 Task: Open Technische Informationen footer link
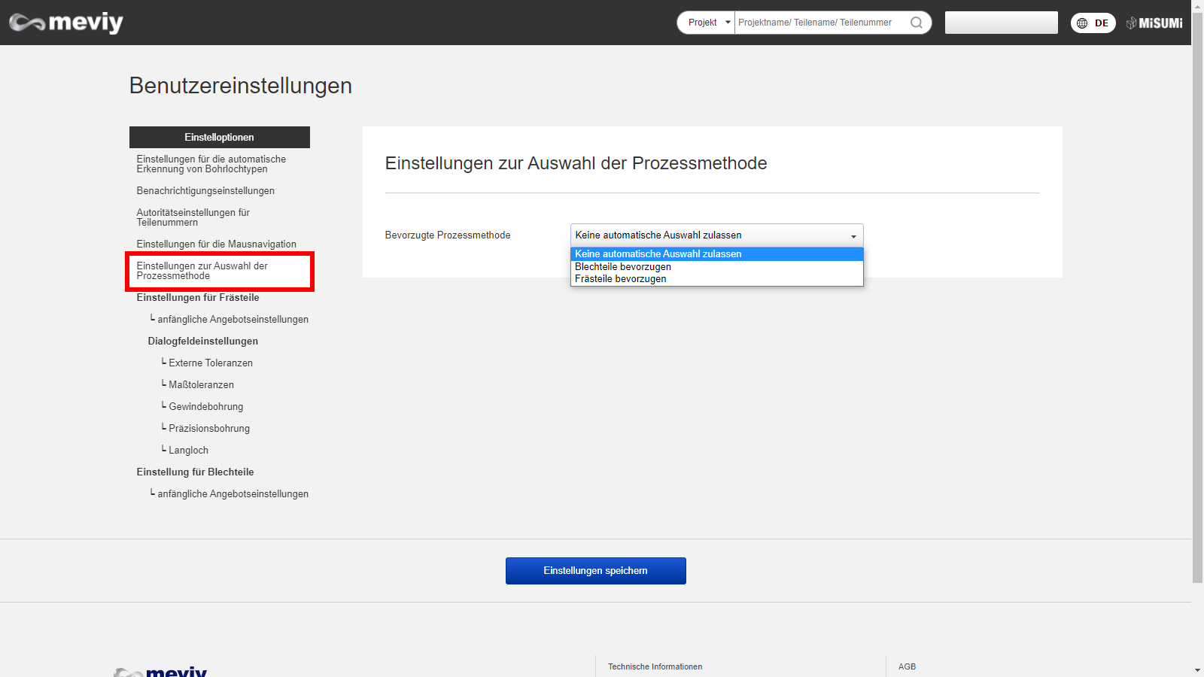coord(655,666)
